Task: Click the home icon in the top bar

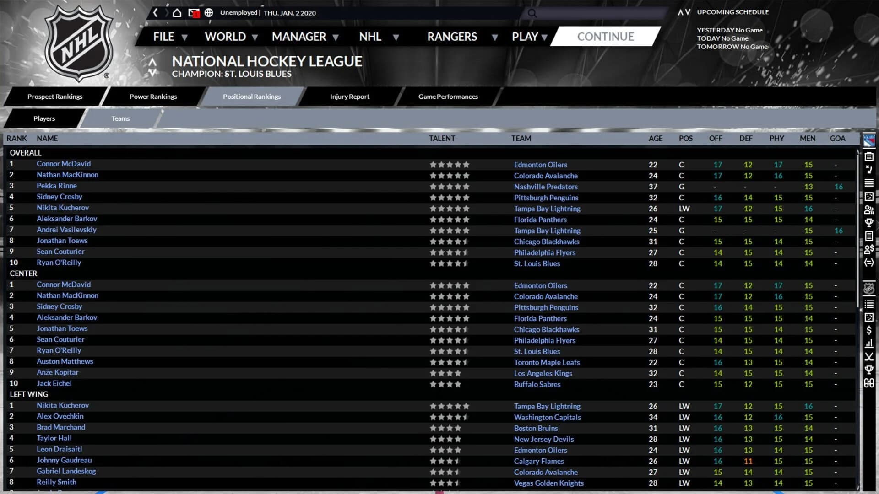Action: tap(177, 13)
